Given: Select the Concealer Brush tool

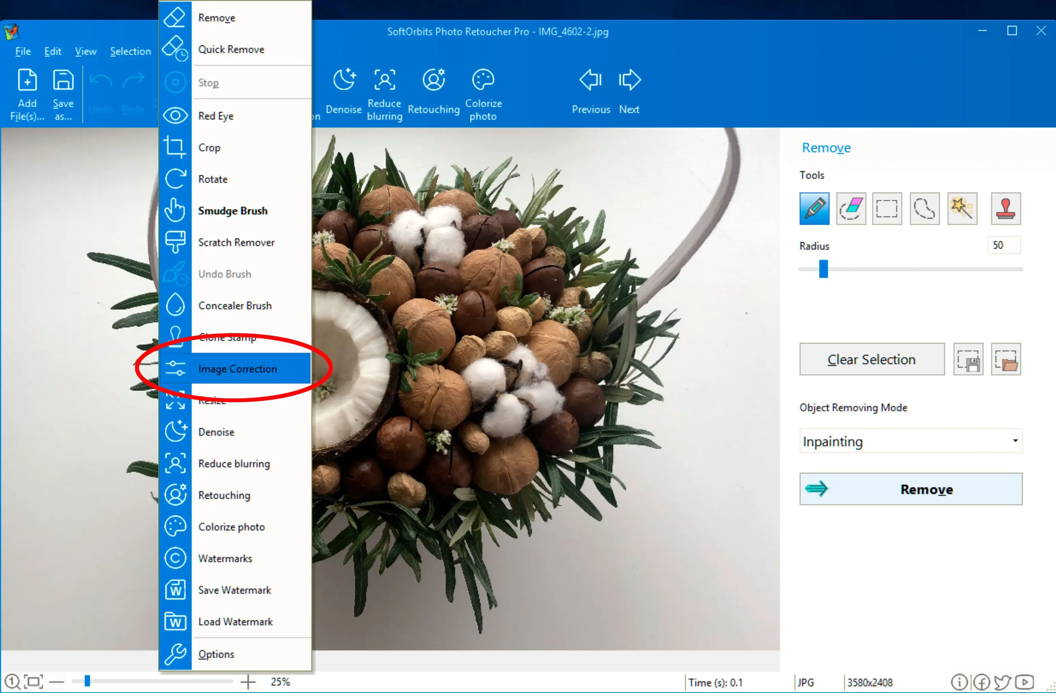Looking at the screenshot, I should click(x=235, y=305).
